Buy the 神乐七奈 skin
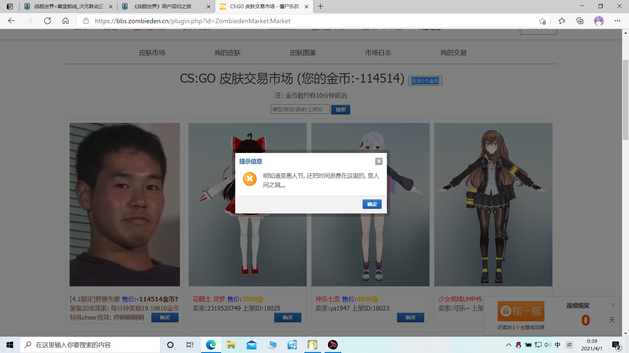 (410, 317)
